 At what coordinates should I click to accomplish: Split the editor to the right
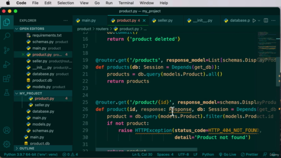click(x=266, y=21)
